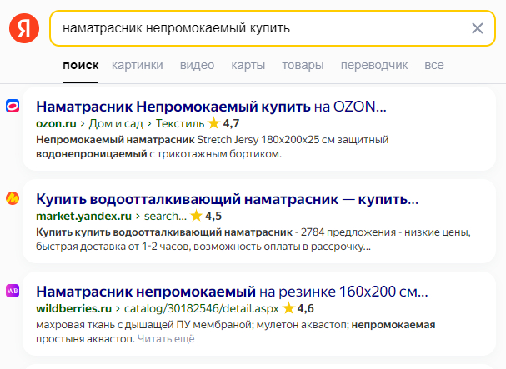This screenshot has width=506, height=369.
Task: Select the карты tab
Action: pyautogui.click(x=248, y=65)
